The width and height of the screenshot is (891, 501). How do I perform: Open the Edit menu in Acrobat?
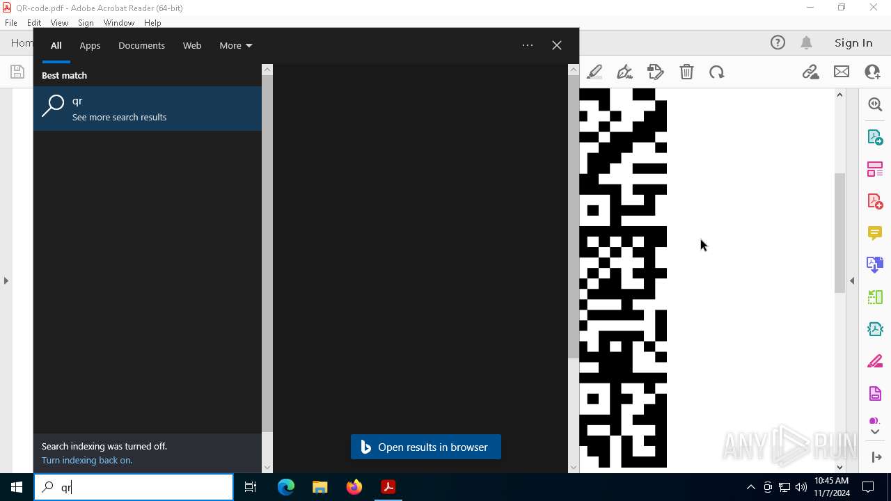tap(34, 22)
